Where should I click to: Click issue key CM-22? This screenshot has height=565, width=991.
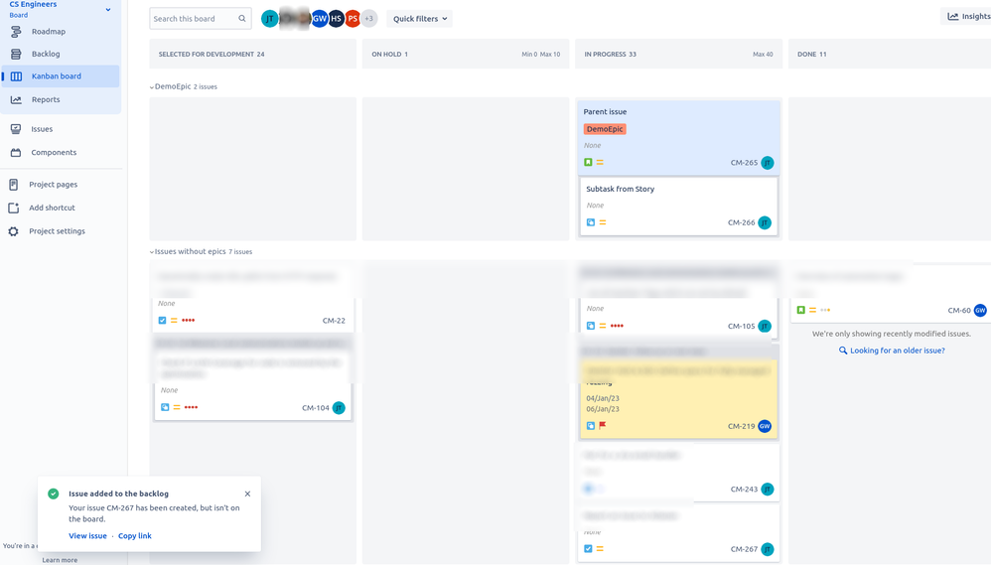coord(334,321)
